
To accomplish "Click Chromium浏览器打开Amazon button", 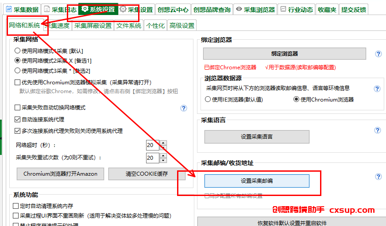I will (60, 174).
